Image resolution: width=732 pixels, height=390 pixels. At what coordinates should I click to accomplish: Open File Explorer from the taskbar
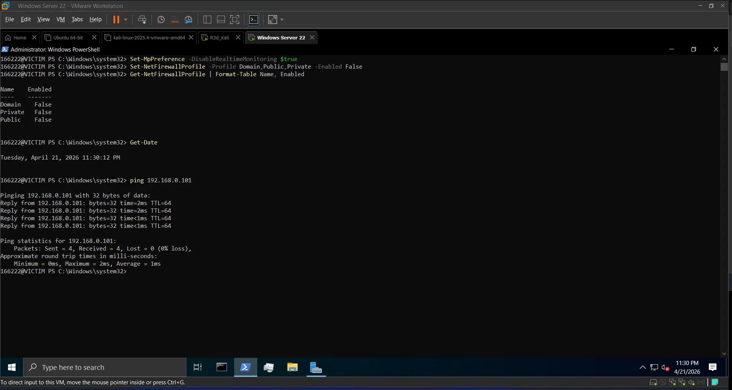coord(292,367)
